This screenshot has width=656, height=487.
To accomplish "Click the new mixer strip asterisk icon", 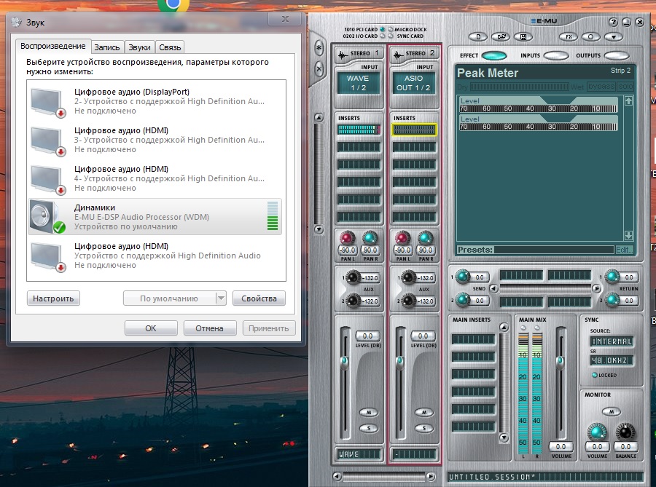I will [319, 48].
